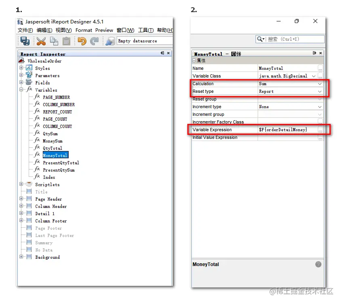Select the QtyTotal variable
This screenshot has height=304, width=342.
click(52, 148)
